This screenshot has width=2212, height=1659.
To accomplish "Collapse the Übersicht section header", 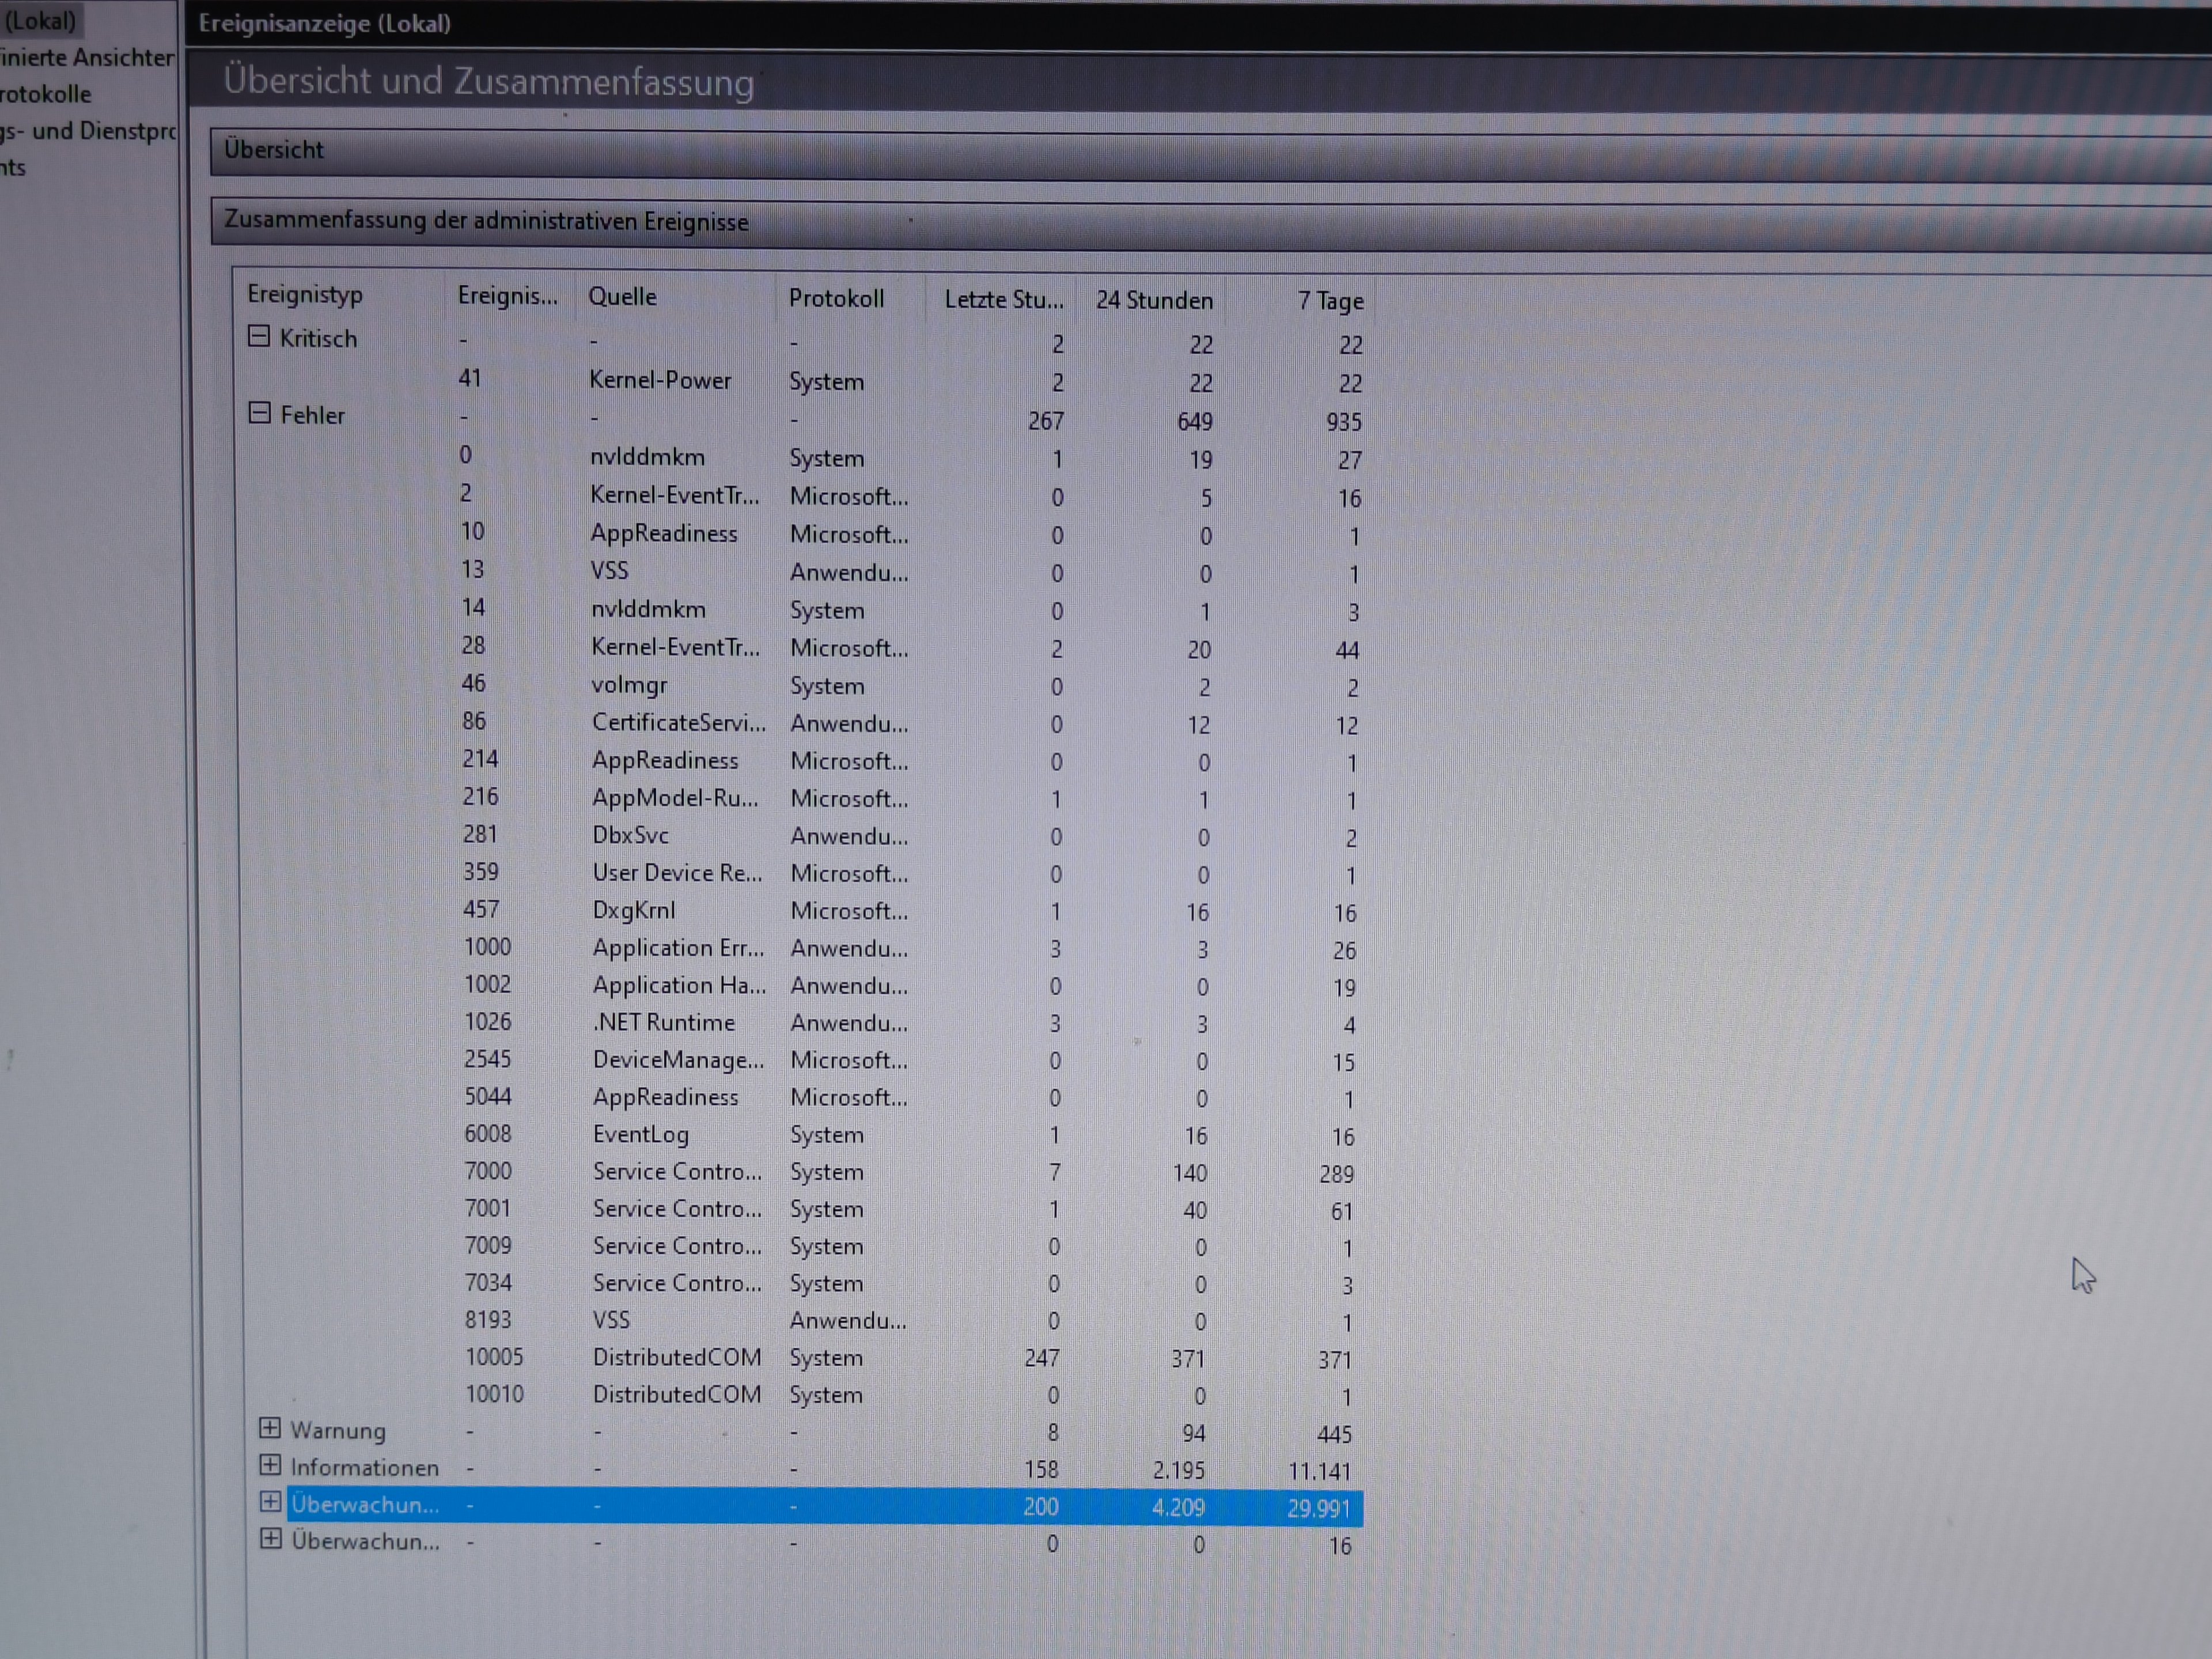I will pyautogui.click(x=274, y=150).
